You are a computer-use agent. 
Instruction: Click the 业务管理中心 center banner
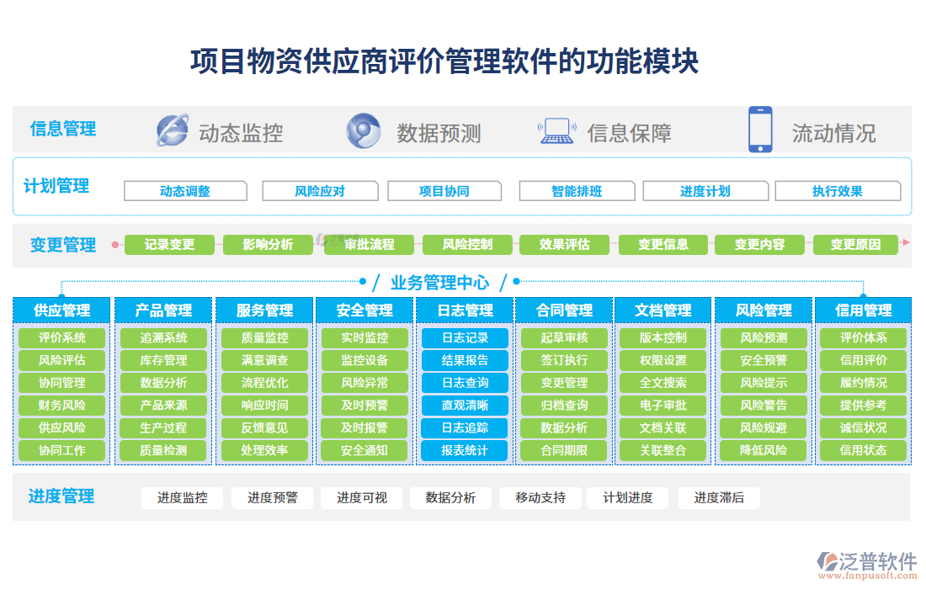pos(439,282)
